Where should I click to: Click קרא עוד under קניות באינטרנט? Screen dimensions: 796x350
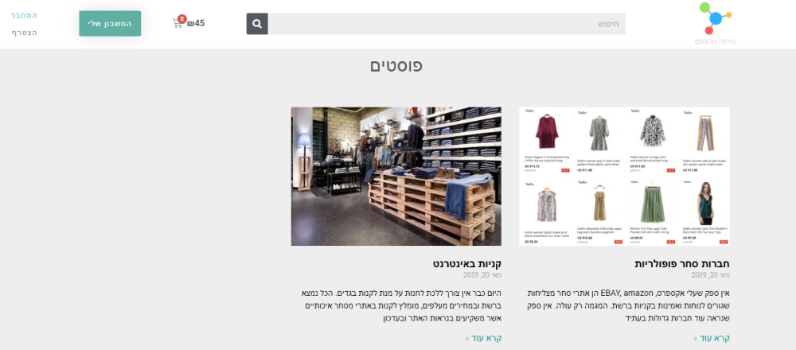tap(483, 338)
